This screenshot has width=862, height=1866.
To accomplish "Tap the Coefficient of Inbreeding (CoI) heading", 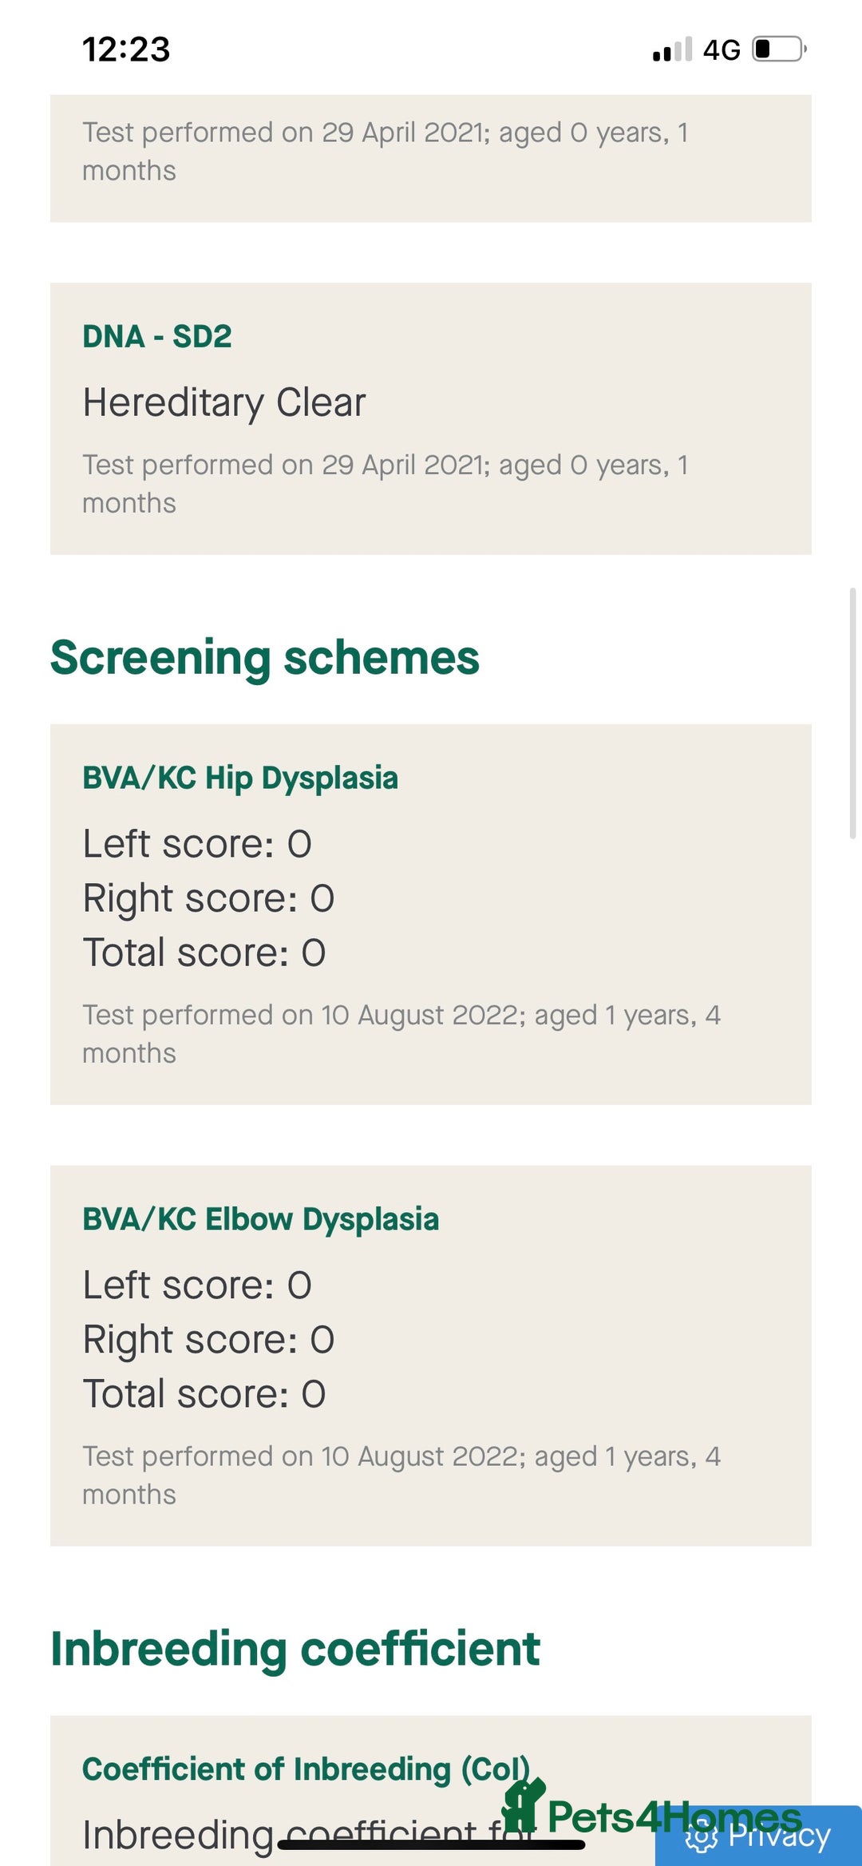I will click(306, 1769).
